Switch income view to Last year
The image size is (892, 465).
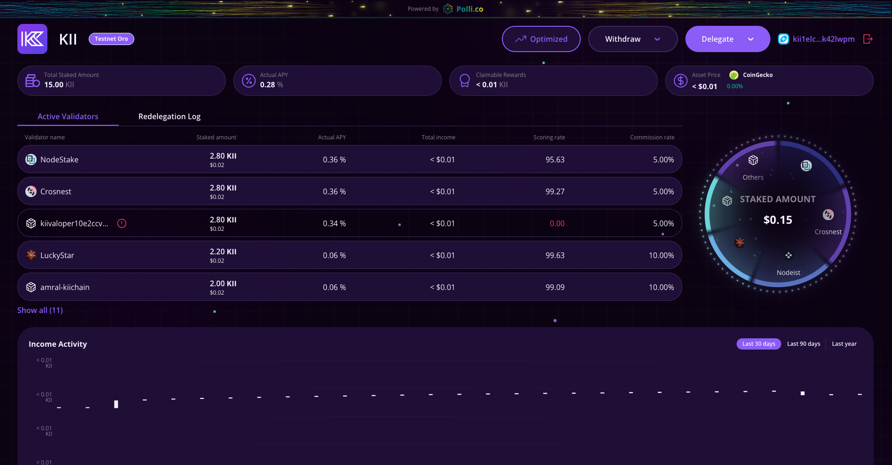844,343
